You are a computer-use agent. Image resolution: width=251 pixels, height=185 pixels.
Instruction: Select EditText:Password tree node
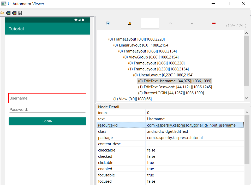(x=175, y=87)
